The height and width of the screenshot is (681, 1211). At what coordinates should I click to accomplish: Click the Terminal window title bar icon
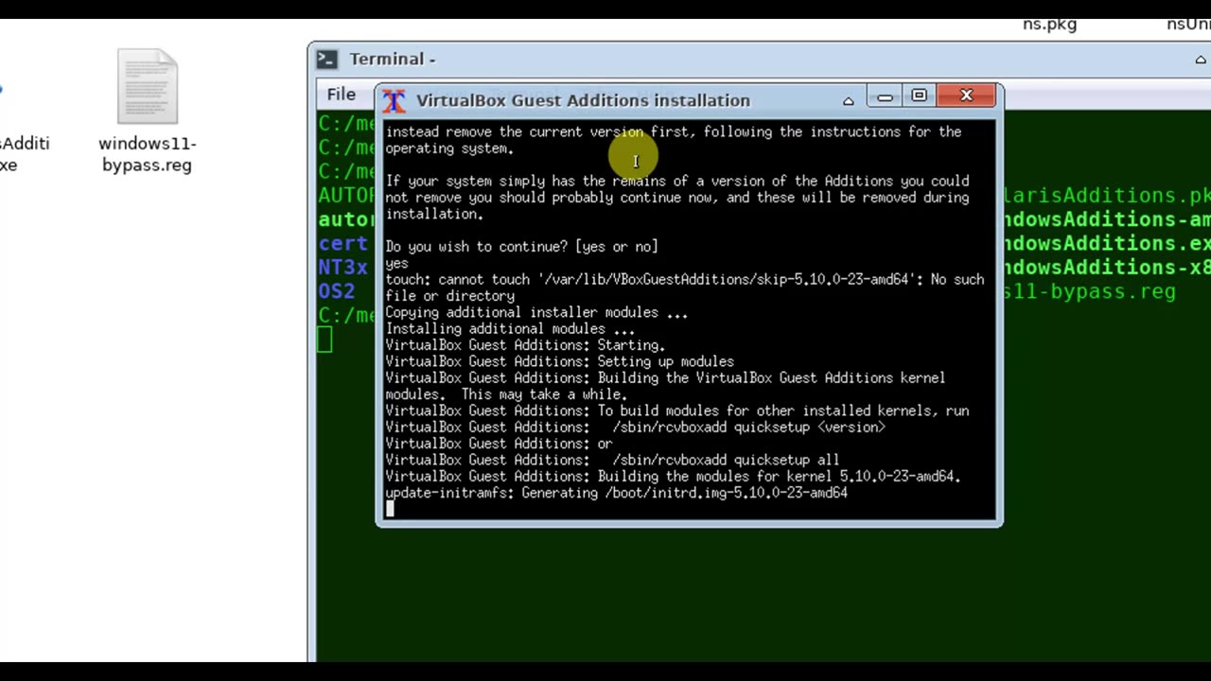[x=326, y=59]
